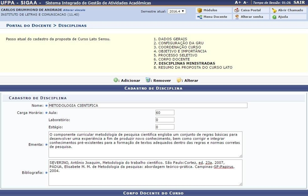308x196 pixels.
Task: Click the Abrir Chamado icon
Action: 274,10
